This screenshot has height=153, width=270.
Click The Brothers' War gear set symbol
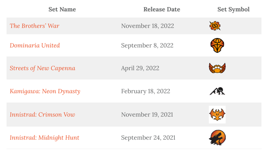coord(215,26)
